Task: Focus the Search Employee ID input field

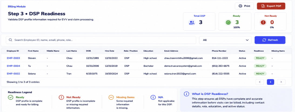Action: point(101,40)
